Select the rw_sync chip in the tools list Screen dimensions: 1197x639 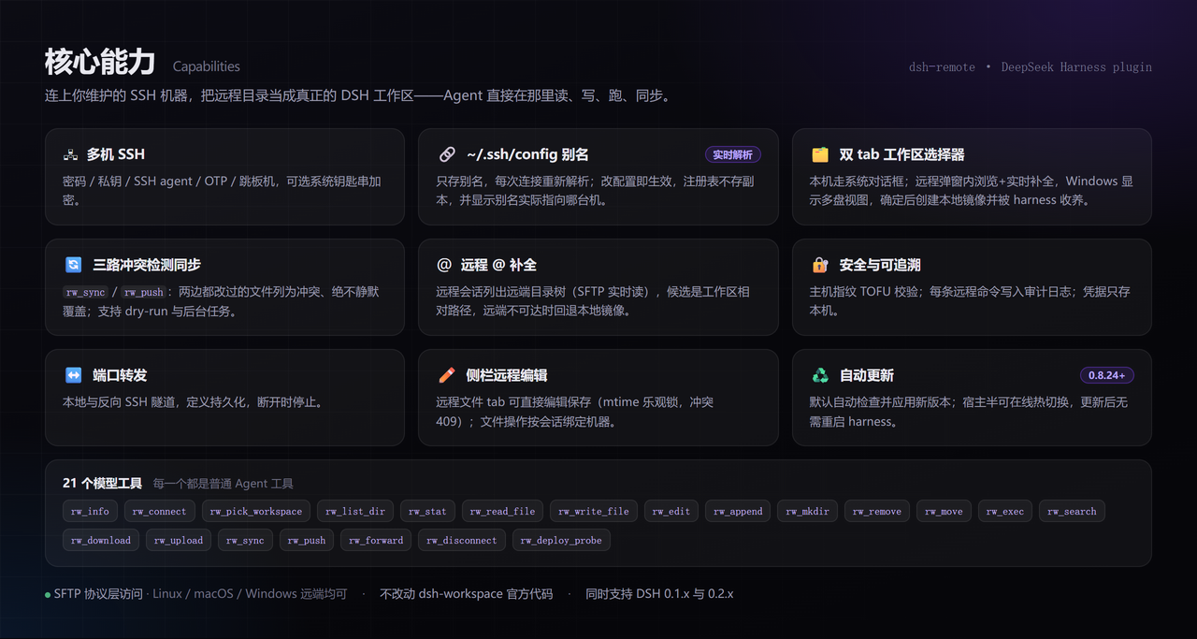click(x=246, y=540)
